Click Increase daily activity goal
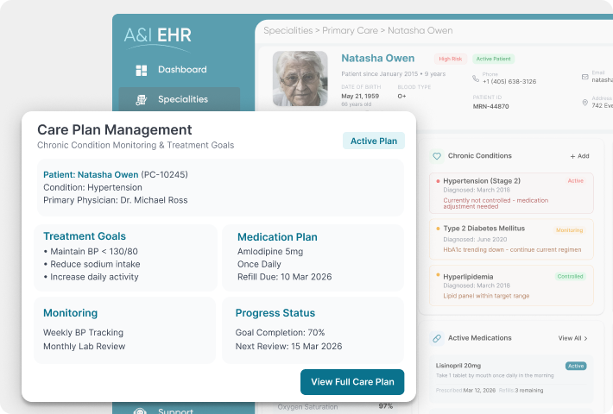The image size is (613, 414). click(92, 277)
